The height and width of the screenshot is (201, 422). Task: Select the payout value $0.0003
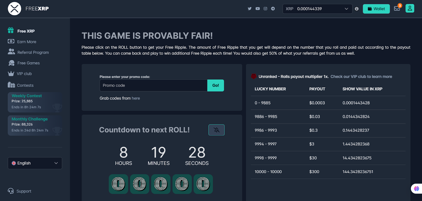[317, 103]
